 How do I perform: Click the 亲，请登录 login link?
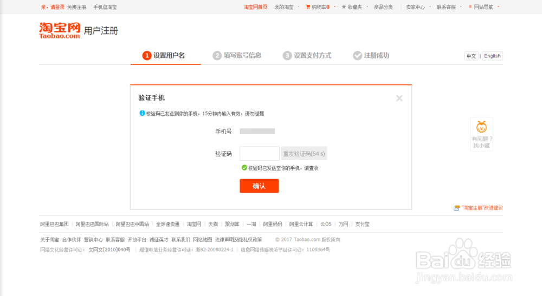point(53,7)
